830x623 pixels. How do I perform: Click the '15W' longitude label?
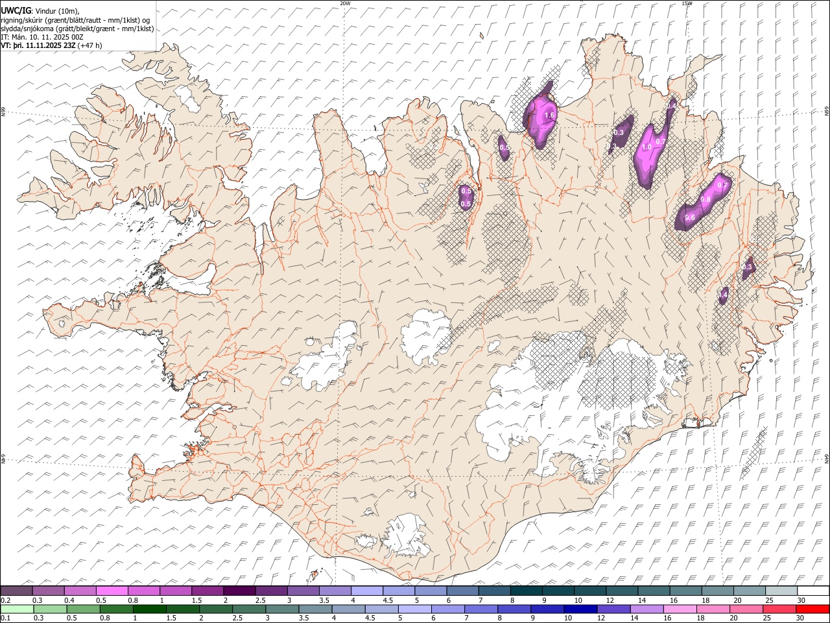click(x=687, y=3)
